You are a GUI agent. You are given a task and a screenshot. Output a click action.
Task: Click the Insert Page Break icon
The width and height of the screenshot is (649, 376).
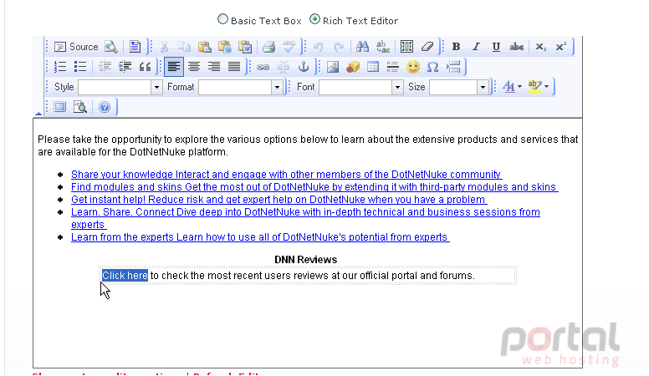[x=453, y=67]
